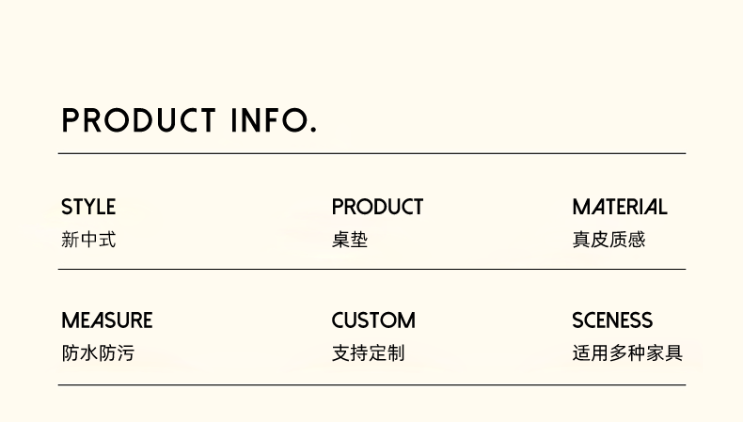This screenshot has height=422, width=743.
Task: Click the 防水防污 value text
Action: [98, 353]
